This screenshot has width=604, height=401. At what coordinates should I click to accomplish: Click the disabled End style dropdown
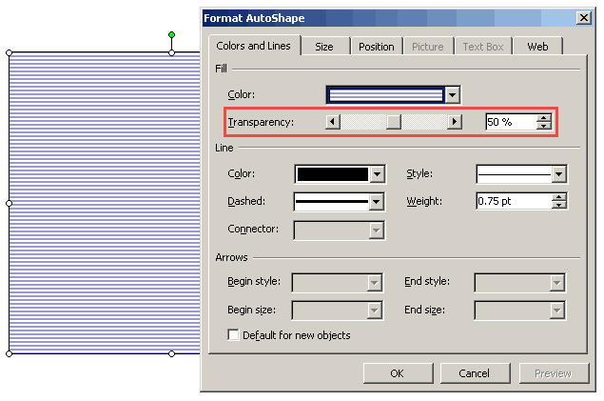tap(520, 283)
